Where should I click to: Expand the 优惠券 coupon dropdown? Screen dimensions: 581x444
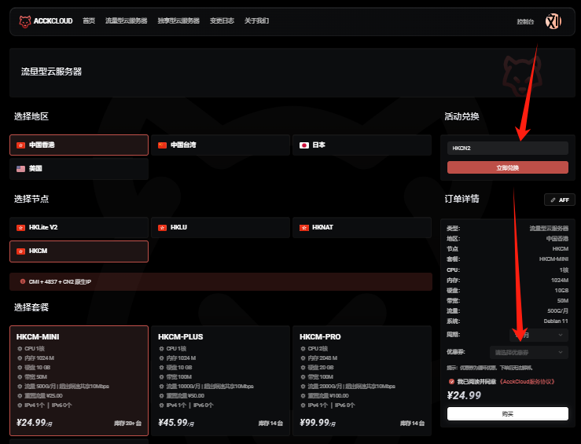click(x=528, y=352)
